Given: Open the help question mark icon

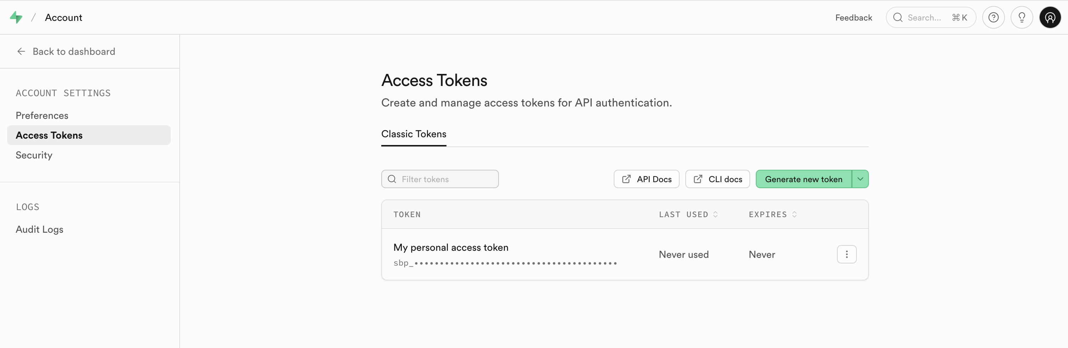Looking at the screenshot, I should click(993, 17).
